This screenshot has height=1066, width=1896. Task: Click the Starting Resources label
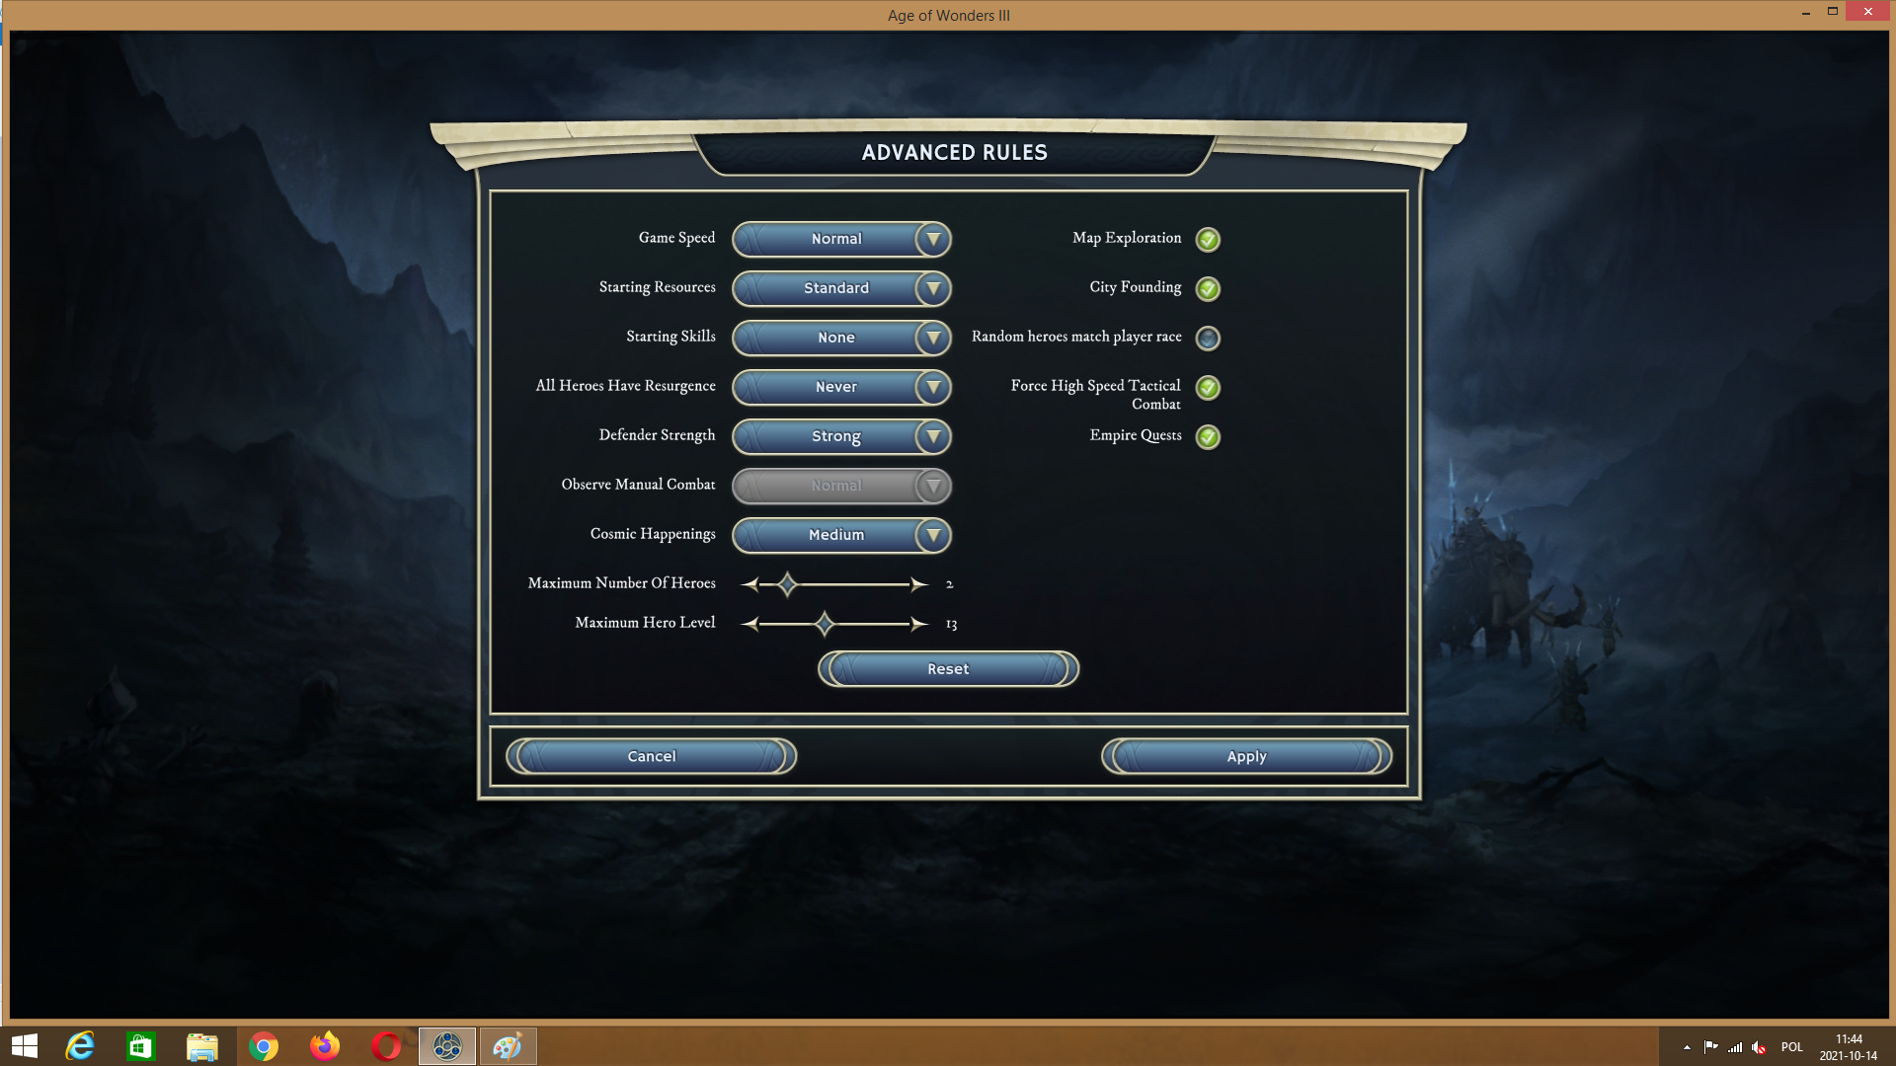[x=657, y=287]
